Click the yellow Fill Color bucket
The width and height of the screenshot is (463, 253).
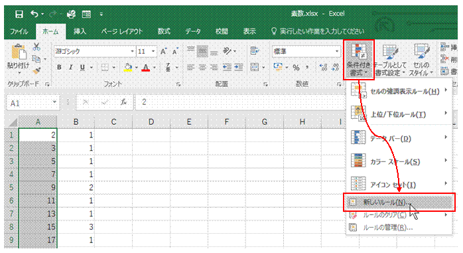[128, 68]
